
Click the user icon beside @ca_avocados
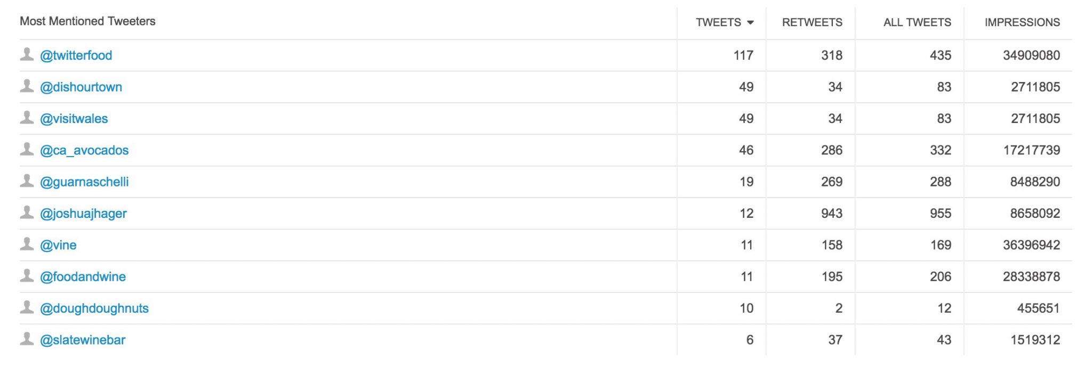pos(27,149)
